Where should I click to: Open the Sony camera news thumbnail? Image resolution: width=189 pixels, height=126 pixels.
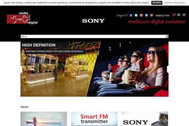[x=145, y=119]
